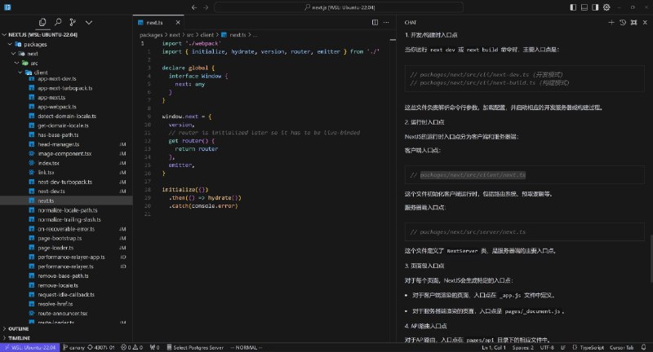The width and height of the screenshot is (653, 352).
Task: Toggle the primary sidebar layout icon
Action: point(573,7)
